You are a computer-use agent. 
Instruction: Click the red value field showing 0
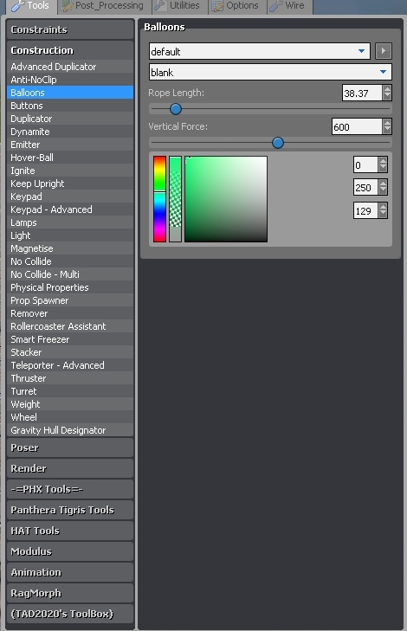365,164
